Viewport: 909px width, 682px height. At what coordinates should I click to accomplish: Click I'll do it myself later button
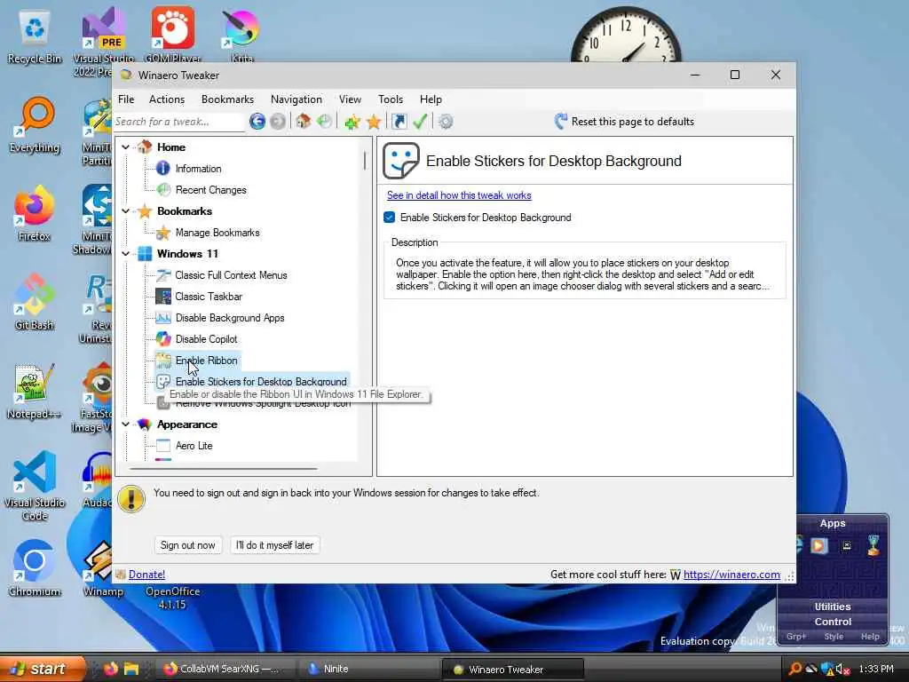(275, 545)
